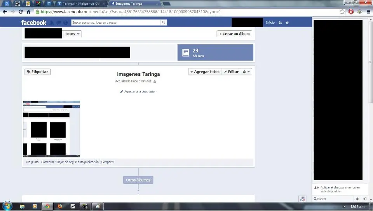Focus the Buscar personas search field
Viewport: 373px width, 211px height.
(116, 23)
